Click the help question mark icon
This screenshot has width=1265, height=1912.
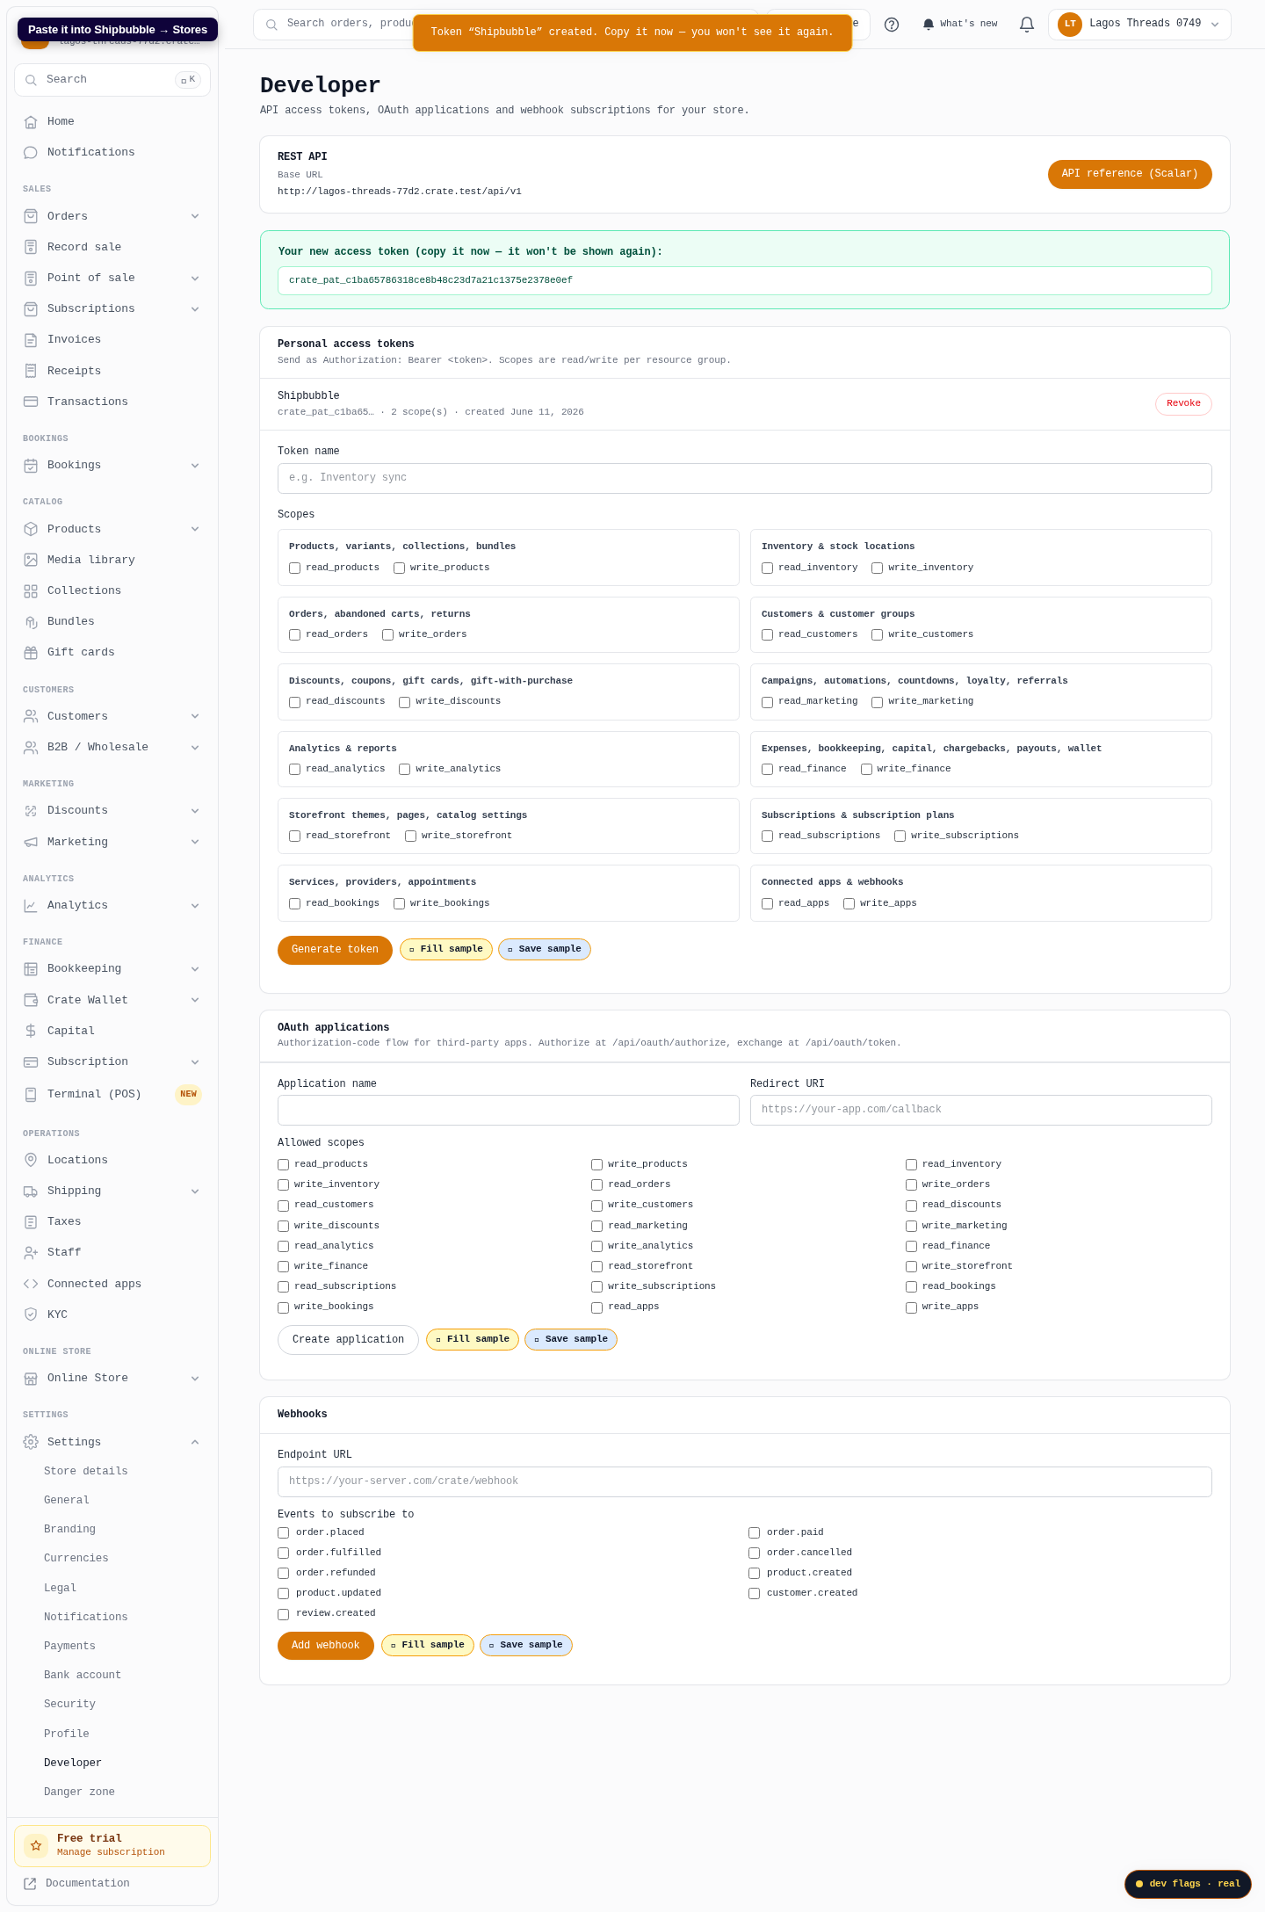892,25
